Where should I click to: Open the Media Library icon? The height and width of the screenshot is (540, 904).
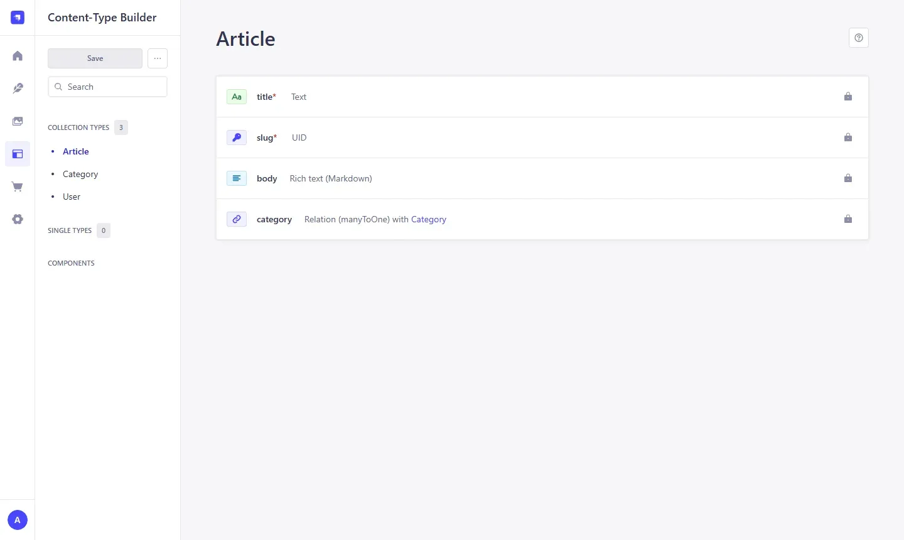click(18, 121)
